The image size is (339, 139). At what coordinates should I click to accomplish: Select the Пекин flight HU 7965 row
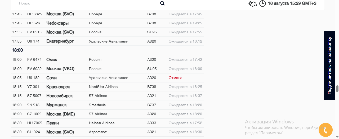[107, 123]
